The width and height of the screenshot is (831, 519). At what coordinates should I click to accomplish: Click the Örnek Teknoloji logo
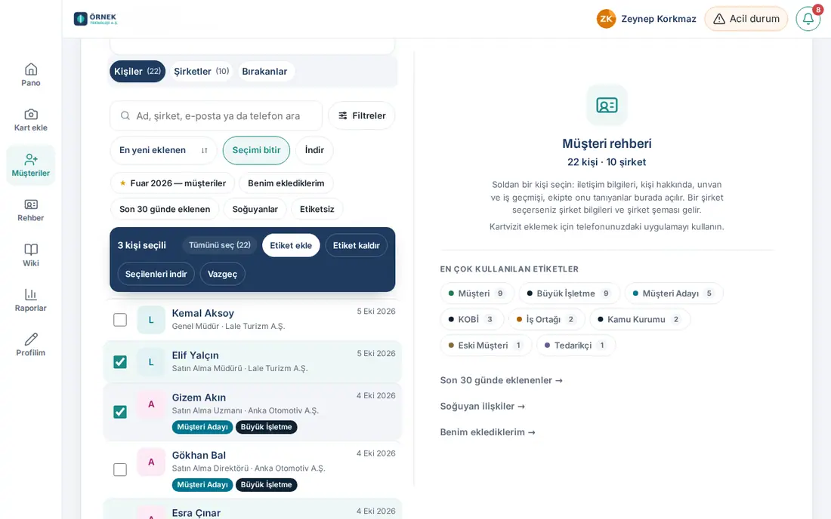coord(96,19)
